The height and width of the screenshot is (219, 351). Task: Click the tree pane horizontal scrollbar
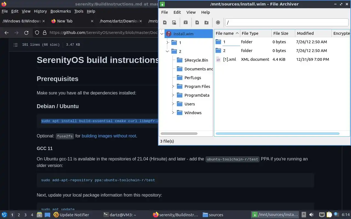(179, 134)
